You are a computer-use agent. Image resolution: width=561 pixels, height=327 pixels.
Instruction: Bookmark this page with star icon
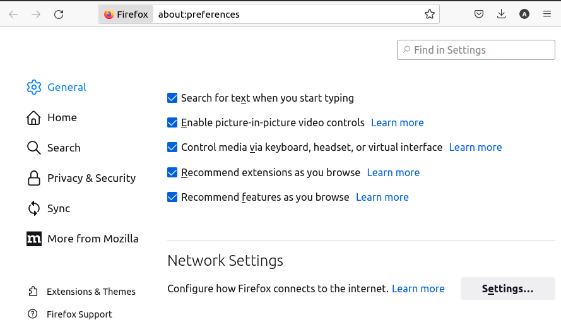(430, 14)
